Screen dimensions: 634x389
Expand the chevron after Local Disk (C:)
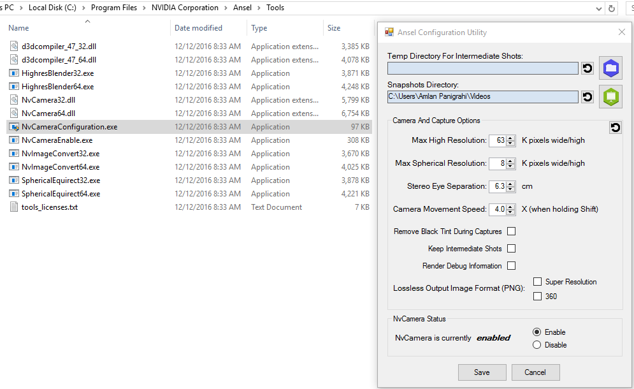coord(83,8)
